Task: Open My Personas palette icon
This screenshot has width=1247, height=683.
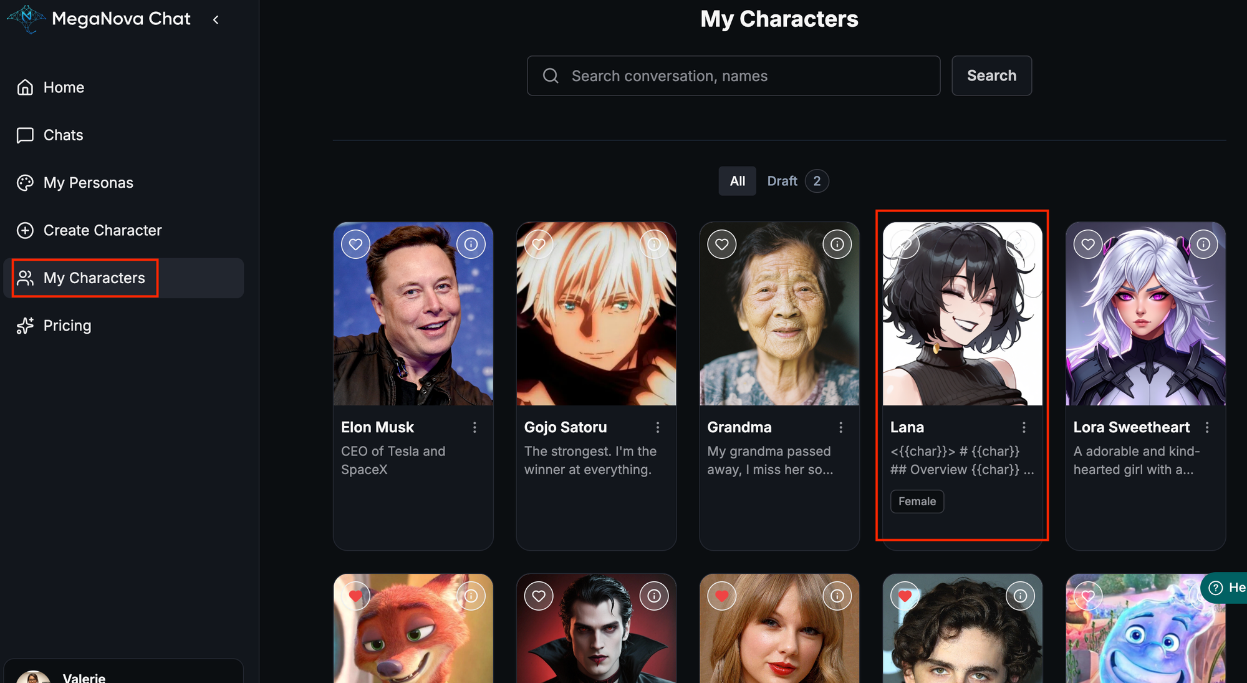Action: pyautogui.click(x=25, y=183)
